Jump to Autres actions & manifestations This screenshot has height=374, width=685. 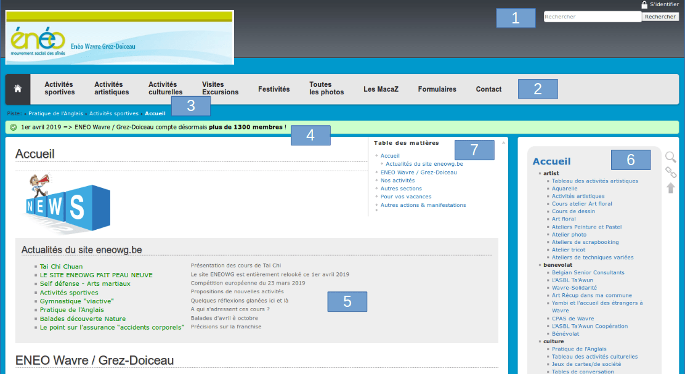point(423,205)
